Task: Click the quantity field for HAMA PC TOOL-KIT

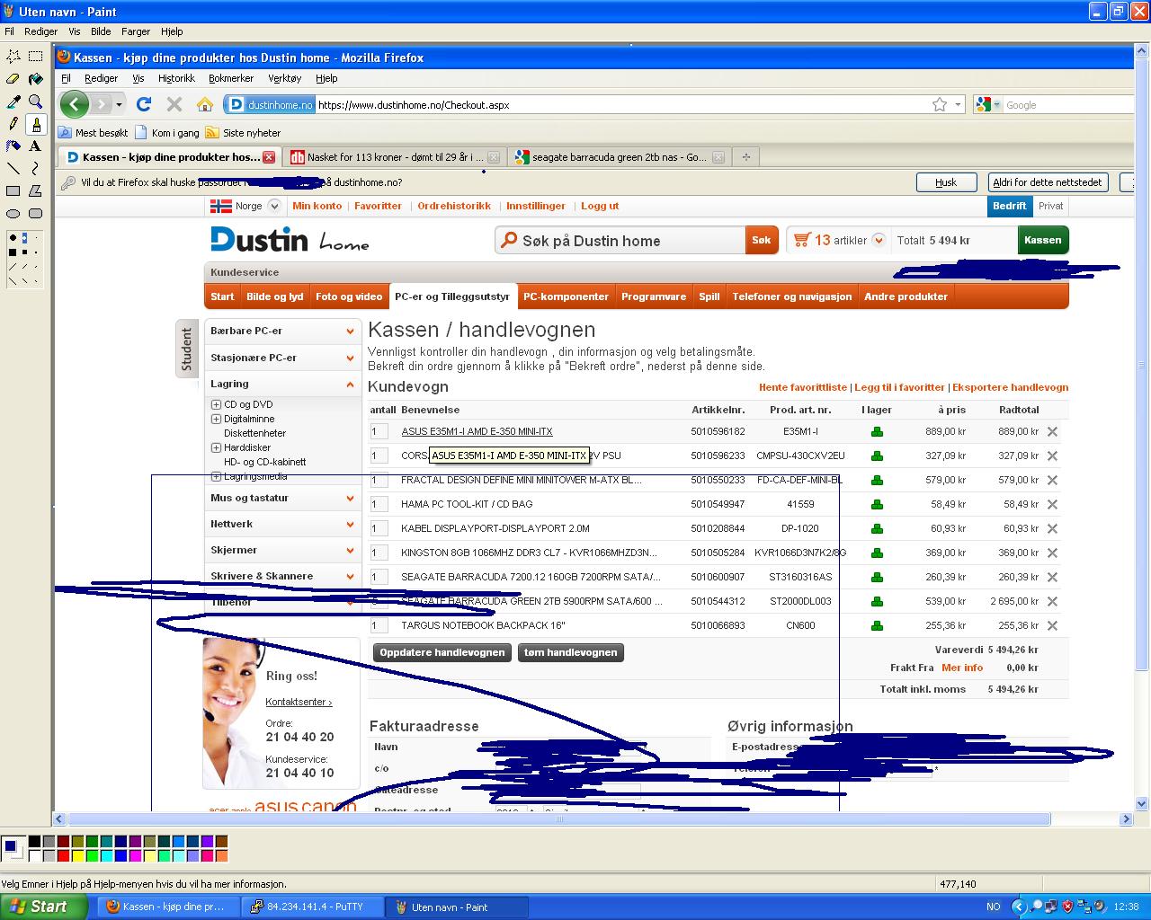Action: click(379, 504)
